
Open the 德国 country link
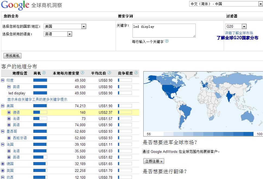pyautogui.click(x=10, y=164)
